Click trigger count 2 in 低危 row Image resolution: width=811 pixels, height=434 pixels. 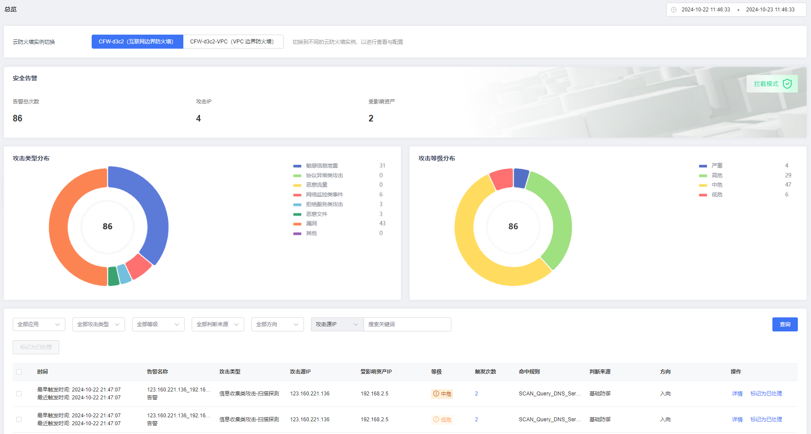tap(476, 420)
